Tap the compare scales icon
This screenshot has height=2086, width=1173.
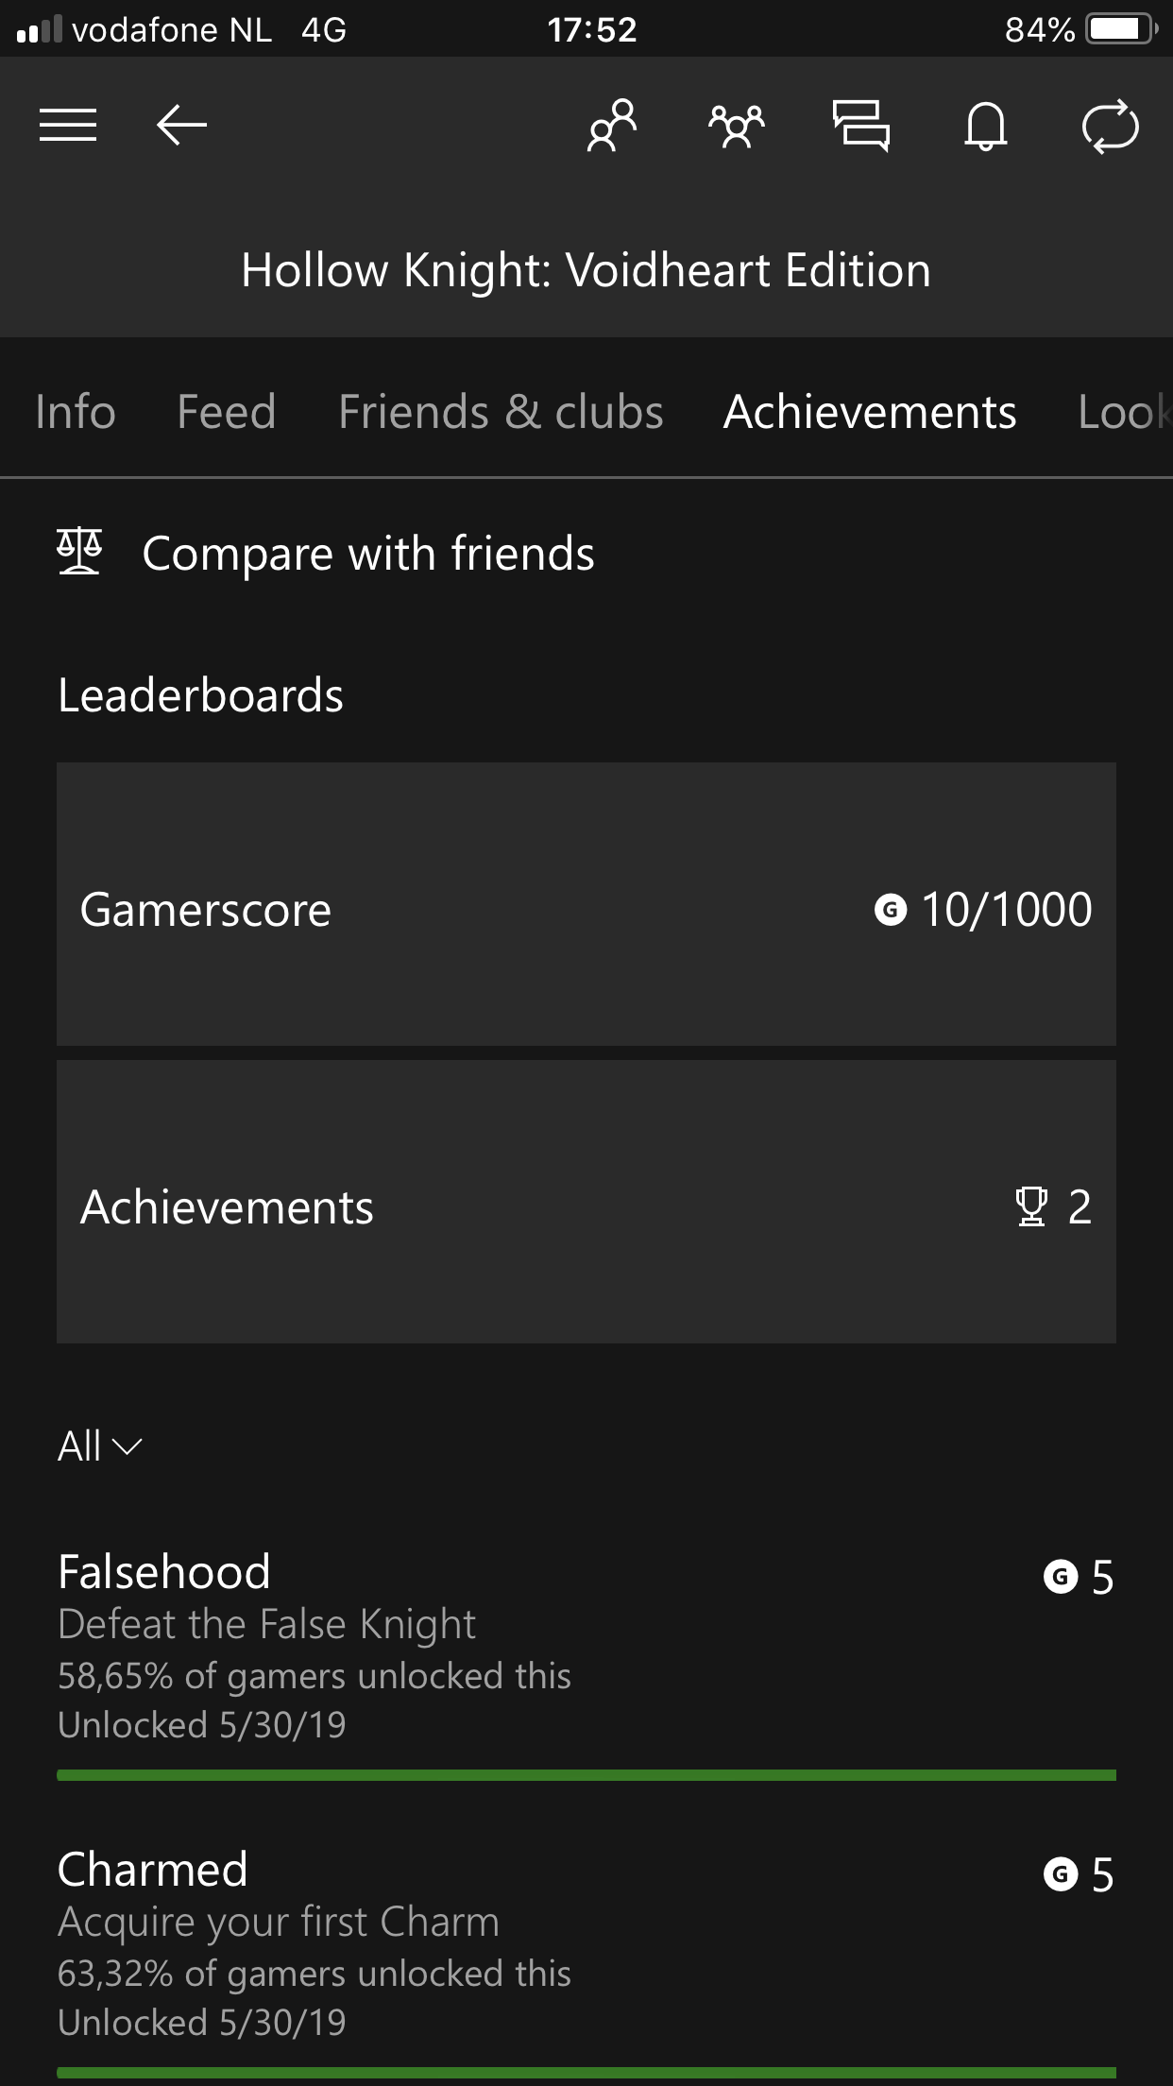click(79, 553)
